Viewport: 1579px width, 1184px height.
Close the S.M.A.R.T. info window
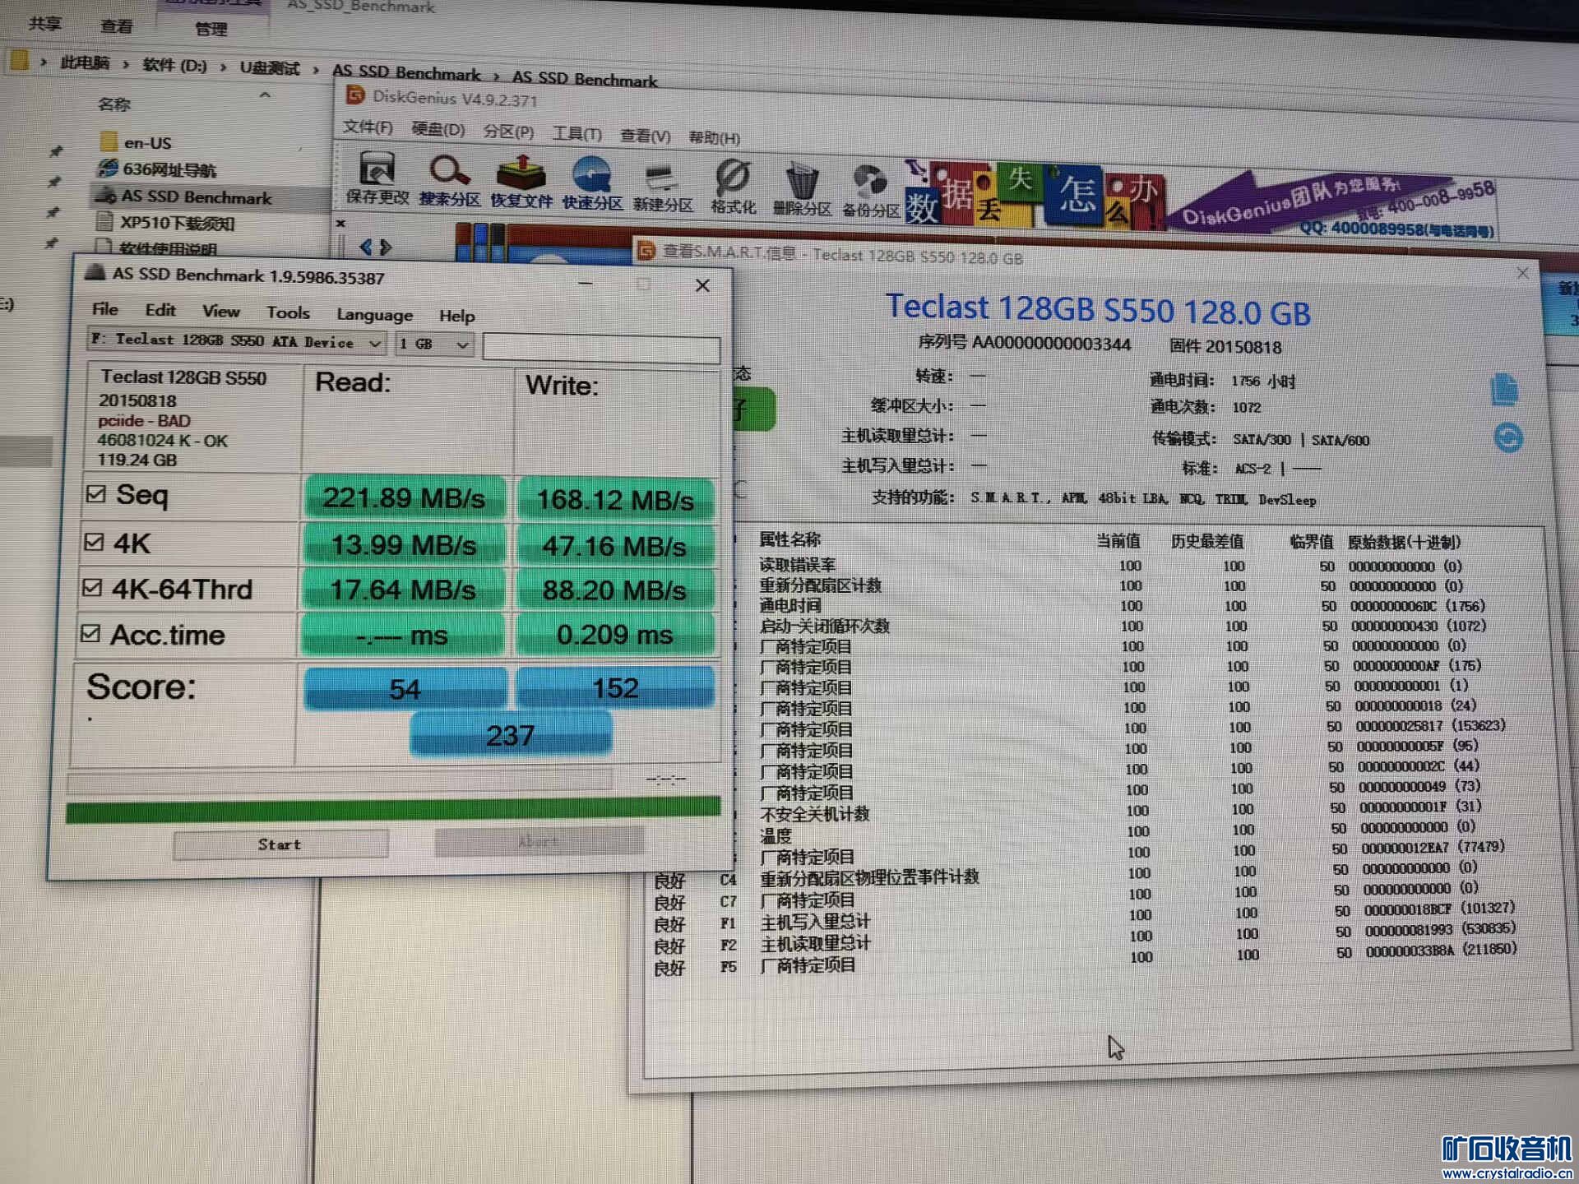pyautogui.click(x=1522, y=273)
